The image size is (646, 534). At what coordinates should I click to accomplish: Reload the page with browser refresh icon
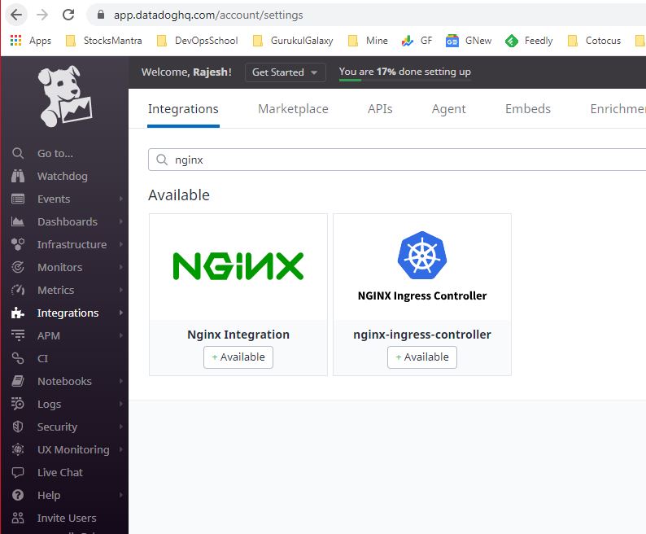[68, 15]
